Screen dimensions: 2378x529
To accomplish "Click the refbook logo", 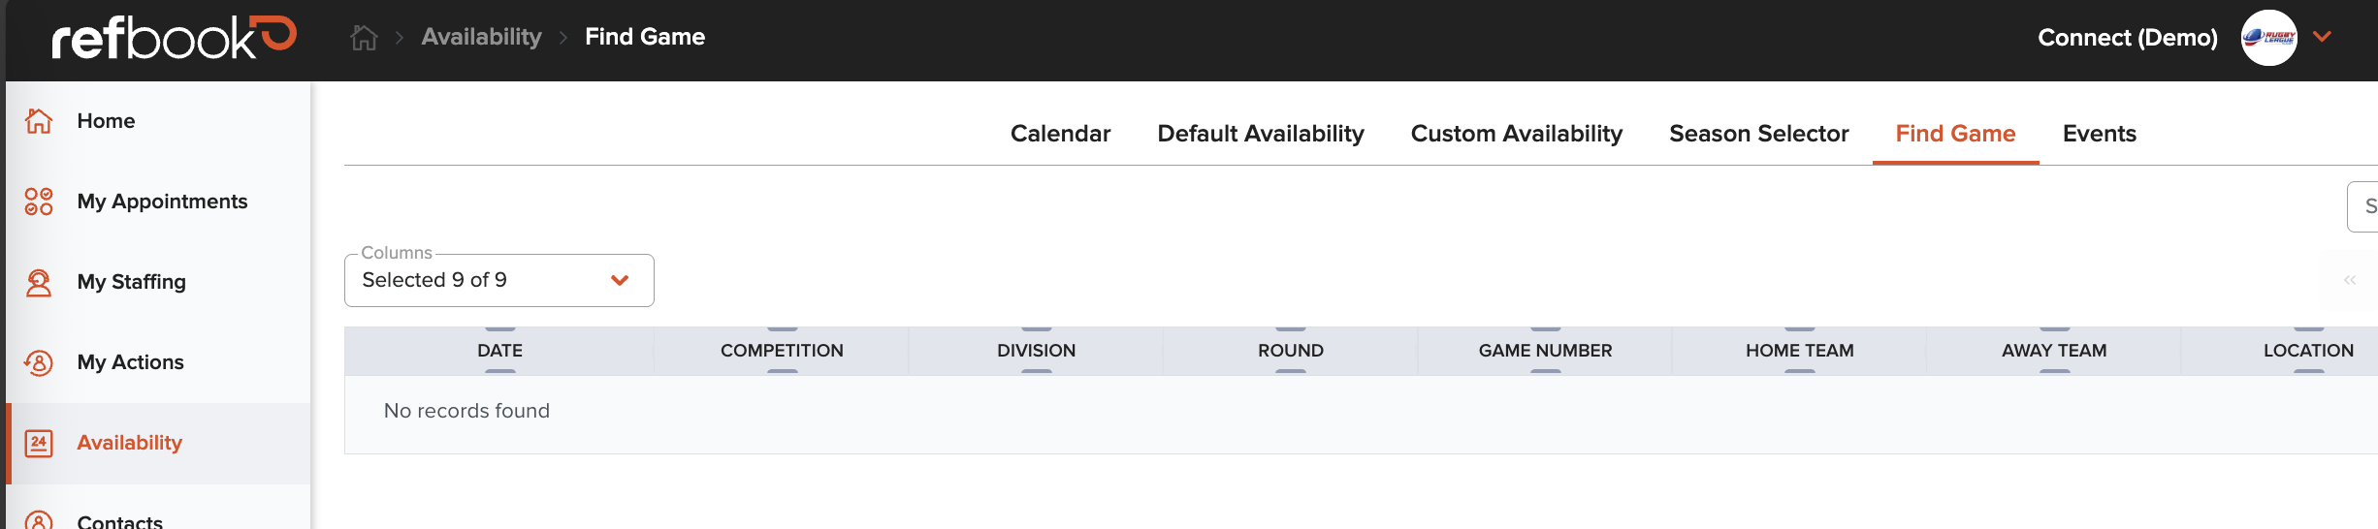I will coord(175,38).
